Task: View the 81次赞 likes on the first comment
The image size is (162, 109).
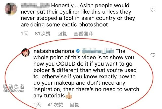Action: 43,34
